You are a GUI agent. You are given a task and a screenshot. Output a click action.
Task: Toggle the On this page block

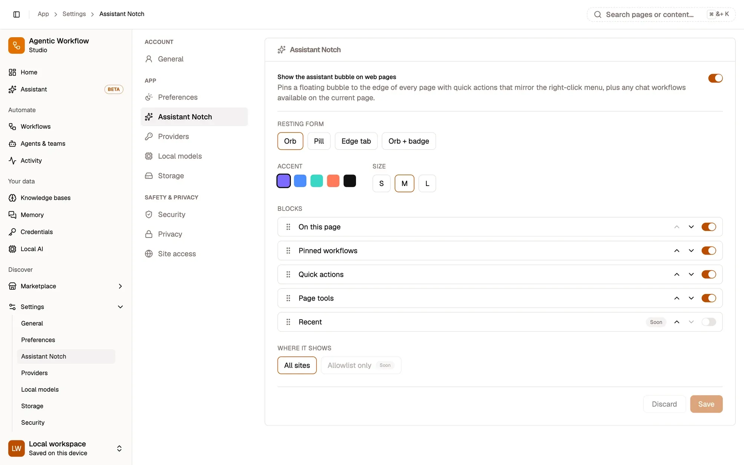coord(709,227)
